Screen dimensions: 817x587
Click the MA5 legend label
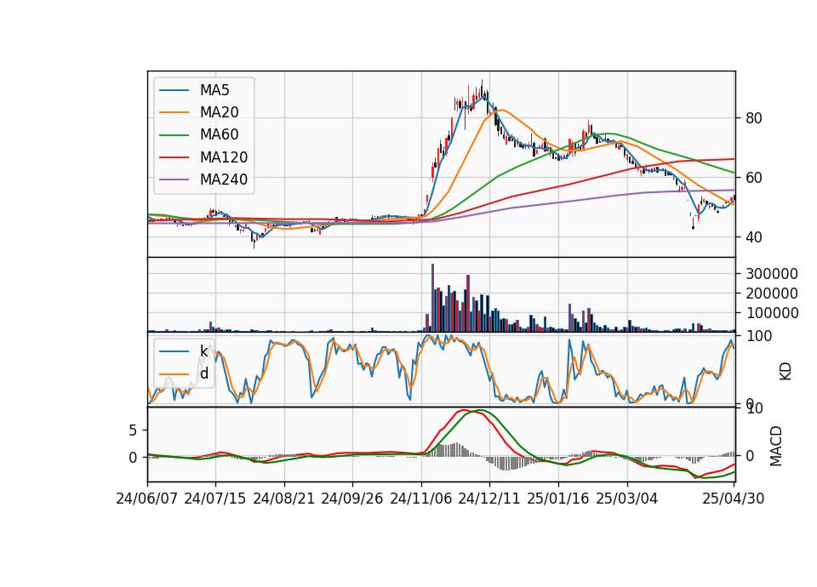coord(214,90)
